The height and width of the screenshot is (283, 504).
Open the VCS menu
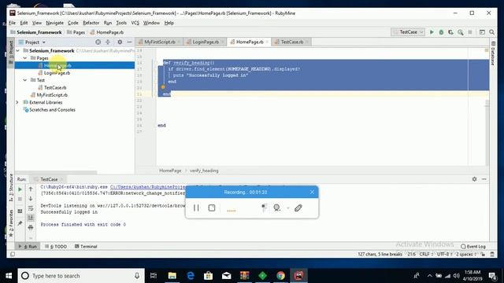click(135, 23)
